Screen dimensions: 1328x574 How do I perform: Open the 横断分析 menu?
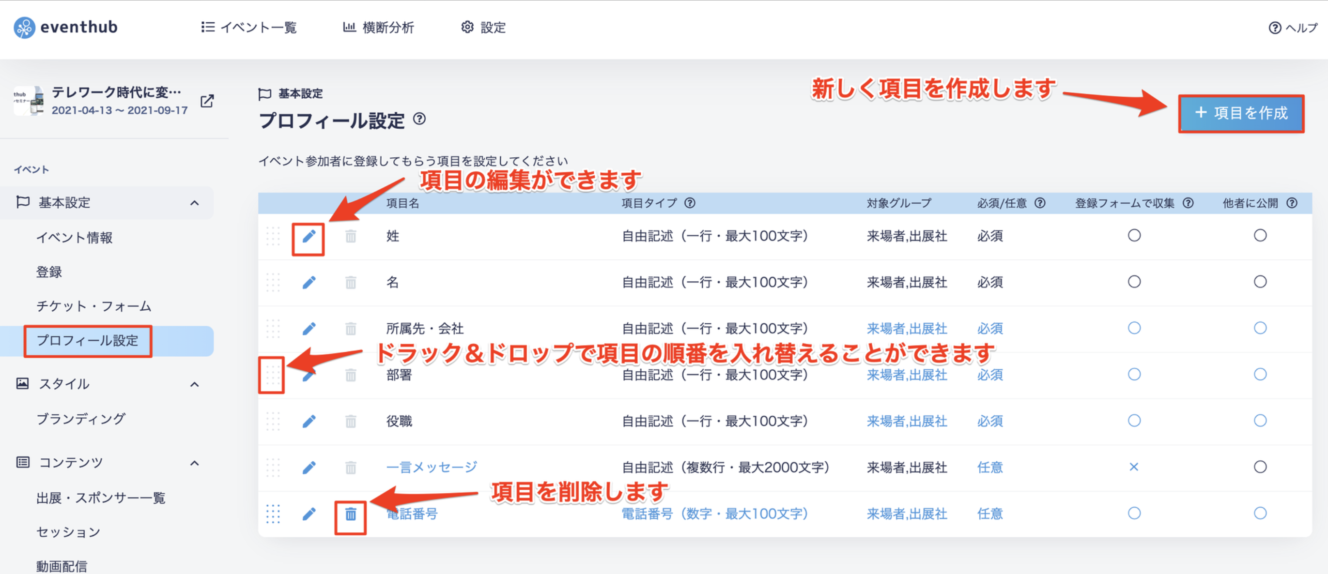tap(378, 27)
